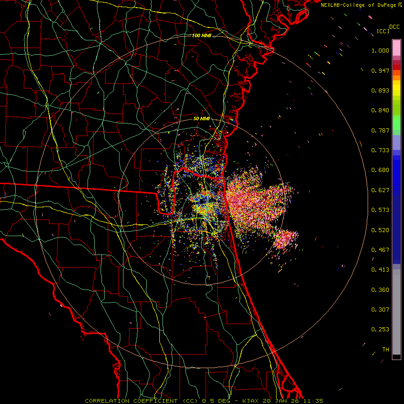Click the 0.733 legend value
The image size is (404, 404).
pyautogui.click(x=380, y=150)
